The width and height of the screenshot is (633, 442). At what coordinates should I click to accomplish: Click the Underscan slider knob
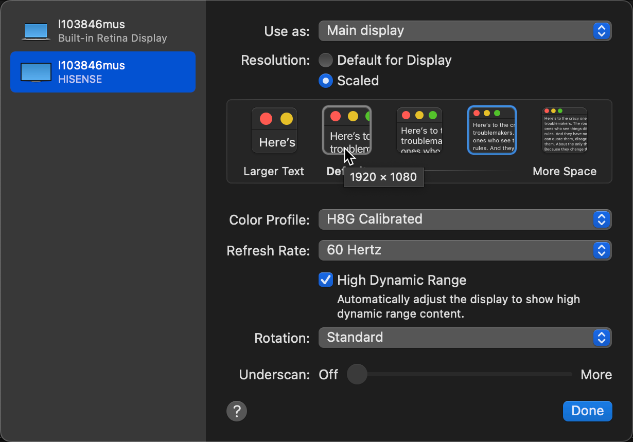pyautogui.click(x=357, y=375)
